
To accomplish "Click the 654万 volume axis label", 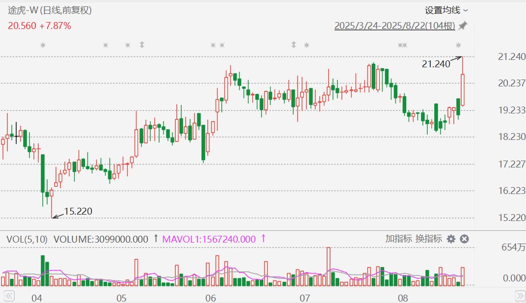I will [x=513, y=248].
